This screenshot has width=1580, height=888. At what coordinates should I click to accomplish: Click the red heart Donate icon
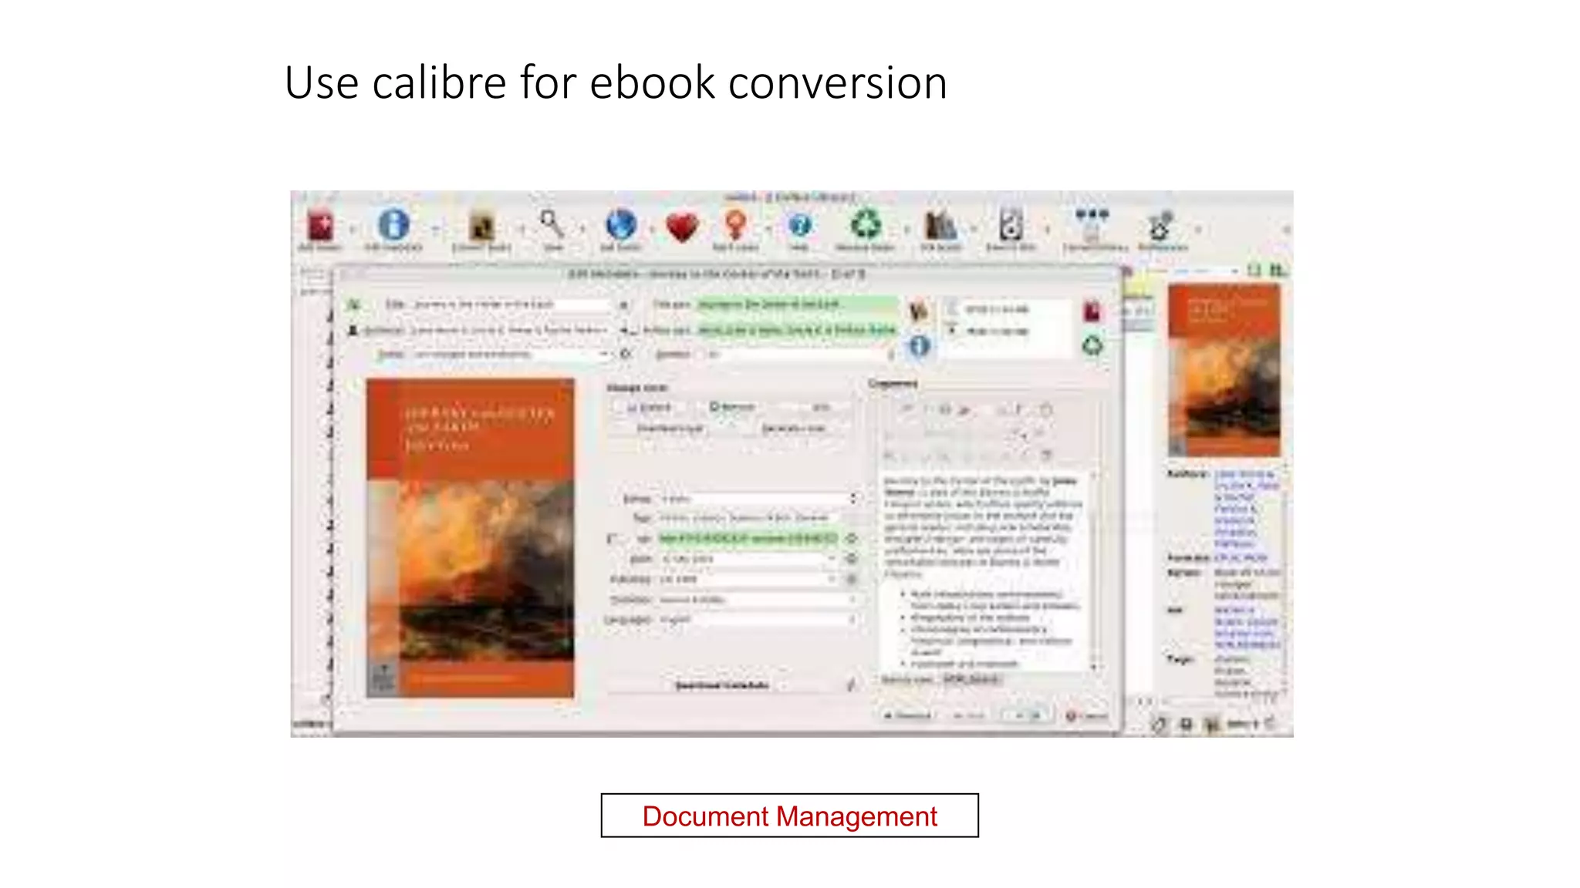pos(682,228)
